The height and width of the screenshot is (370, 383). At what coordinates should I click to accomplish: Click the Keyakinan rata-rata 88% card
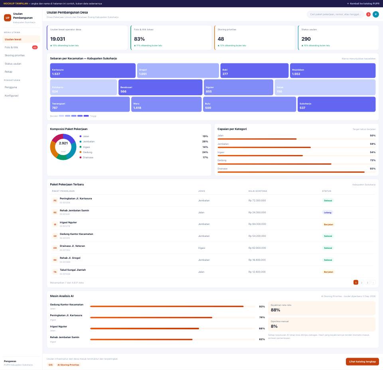click(322, 308)
